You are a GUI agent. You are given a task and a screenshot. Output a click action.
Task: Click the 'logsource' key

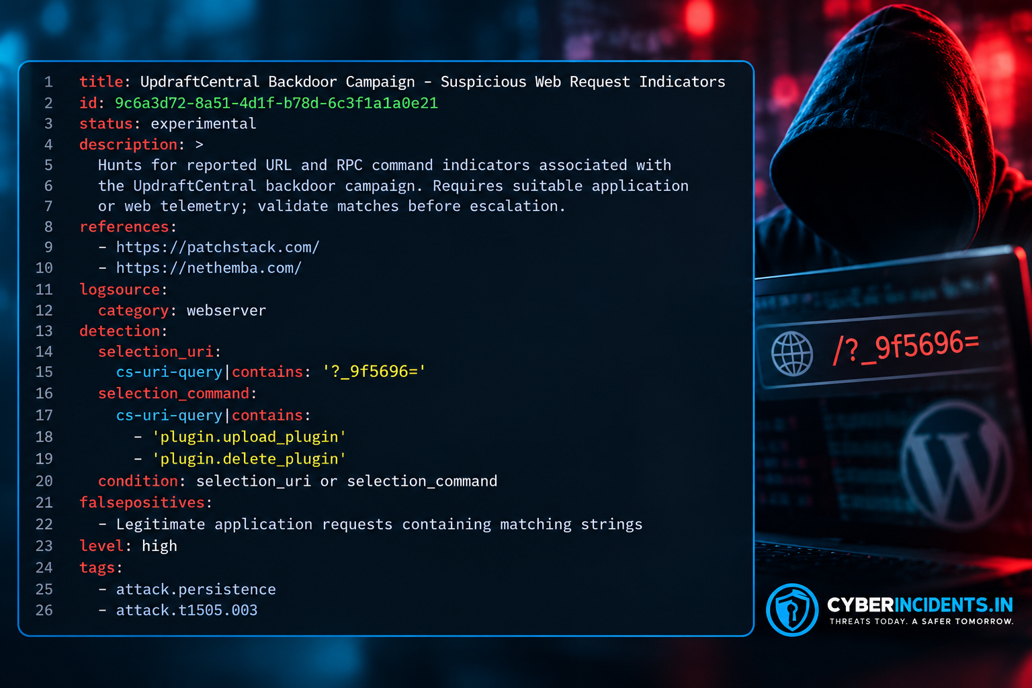click(x=120, y=290)
